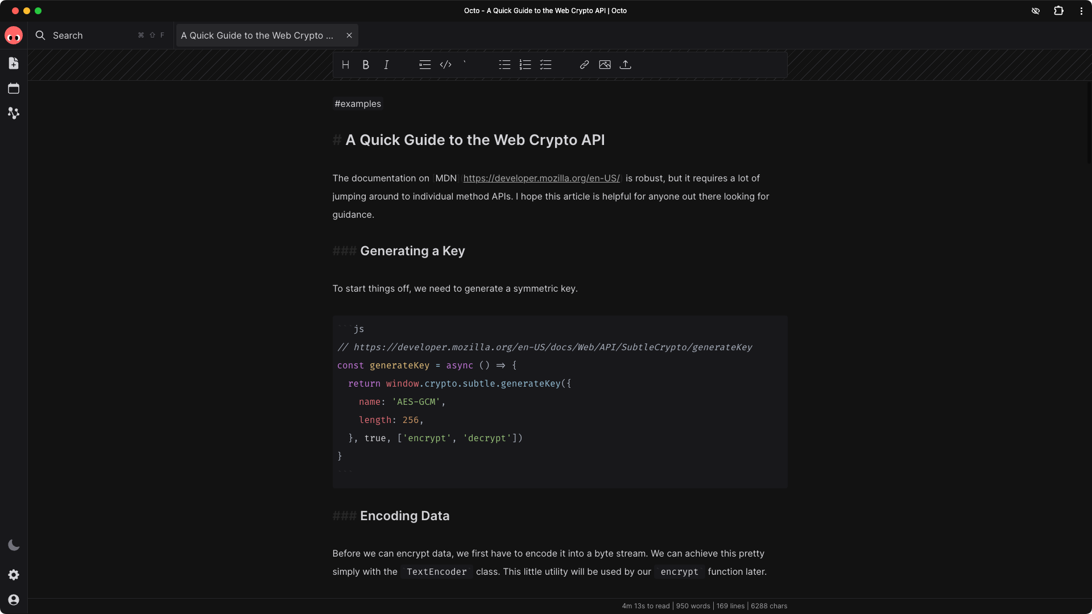
Task: Select the analytics/graph panel icon
Action: pyautogui.click(x=14, y=113)
